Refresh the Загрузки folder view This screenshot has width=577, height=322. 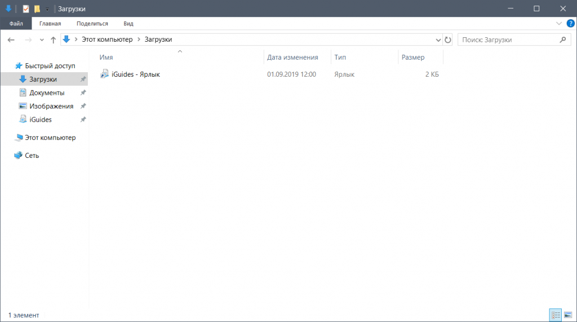[x=449, y=40]
